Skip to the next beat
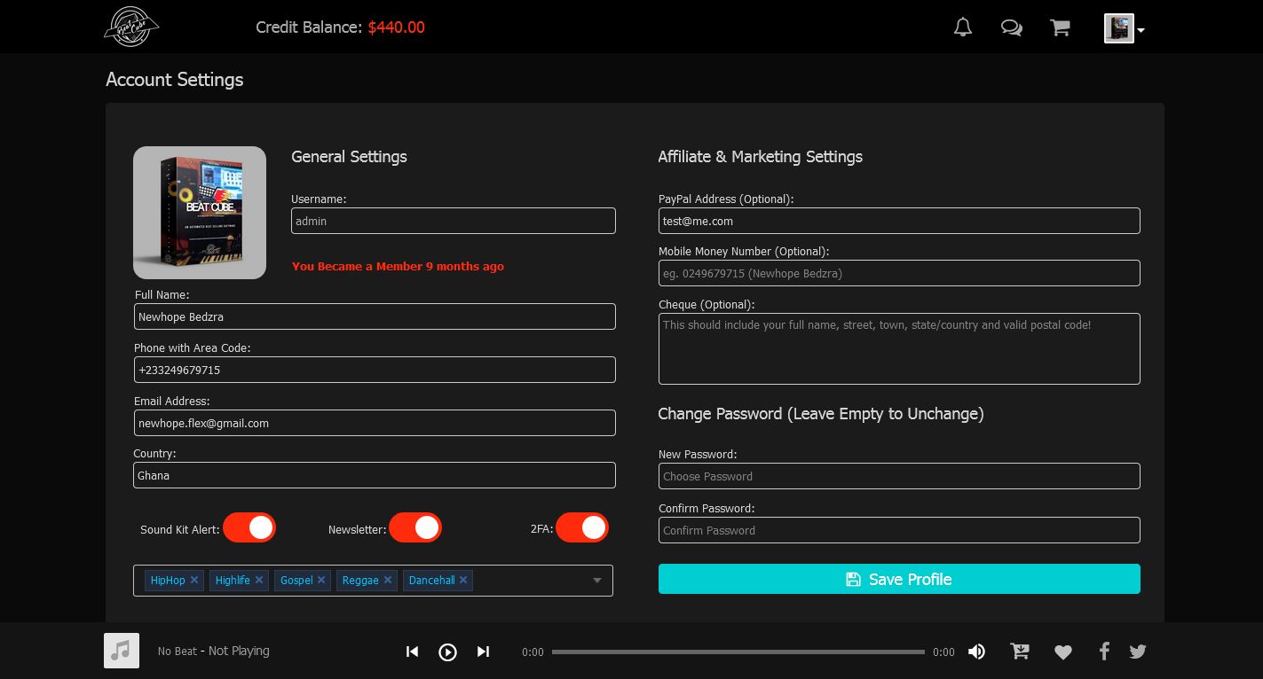 (x=483, y=652)
